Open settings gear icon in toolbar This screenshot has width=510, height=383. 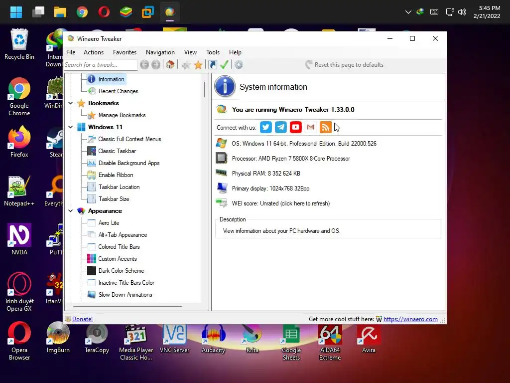pyautogui.click(x=239, y=65)
